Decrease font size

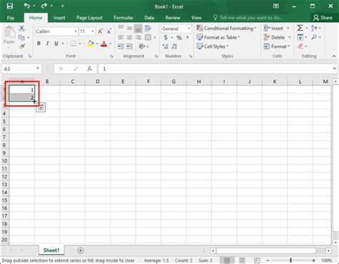(109, 31)
